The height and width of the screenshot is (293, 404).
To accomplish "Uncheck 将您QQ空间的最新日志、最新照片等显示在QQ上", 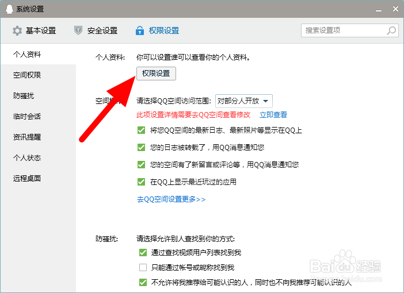I will tap(141, 130).
